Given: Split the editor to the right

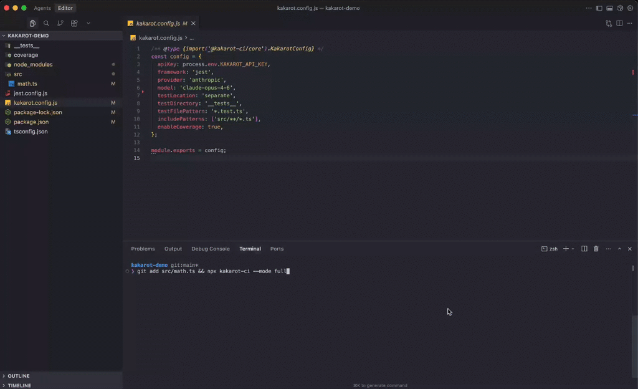Looking at the screenshot, I should [x=619, y=23].
